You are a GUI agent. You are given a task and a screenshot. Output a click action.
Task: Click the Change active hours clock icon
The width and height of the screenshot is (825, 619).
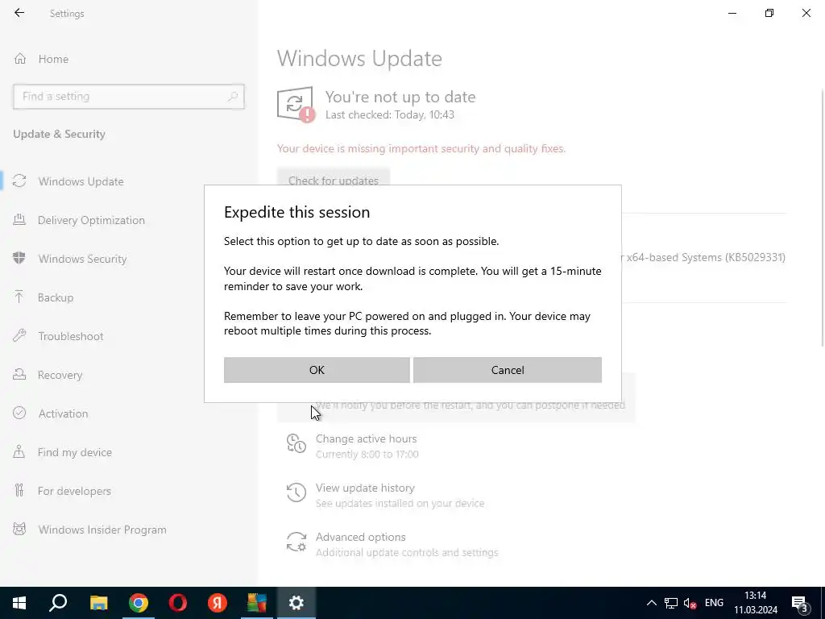pos(296,443)
